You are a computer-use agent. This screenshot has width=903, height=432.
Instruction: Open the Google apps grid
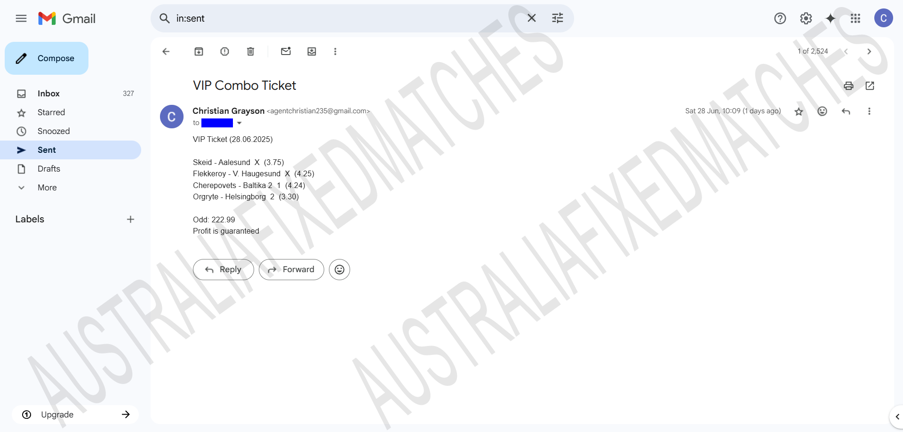click(x=855, y=18)
